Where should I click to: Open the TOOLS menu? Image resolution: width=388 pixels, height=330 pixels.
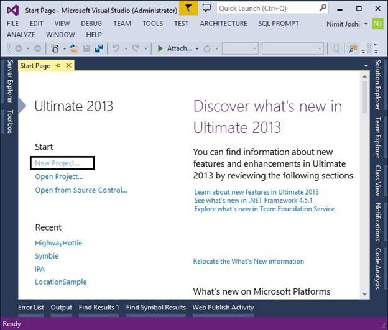tap(153, 24)
